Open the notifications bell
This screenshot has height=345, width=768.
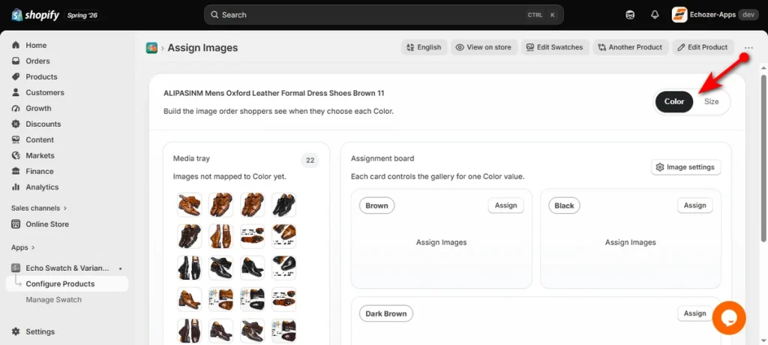coord(655,15)
